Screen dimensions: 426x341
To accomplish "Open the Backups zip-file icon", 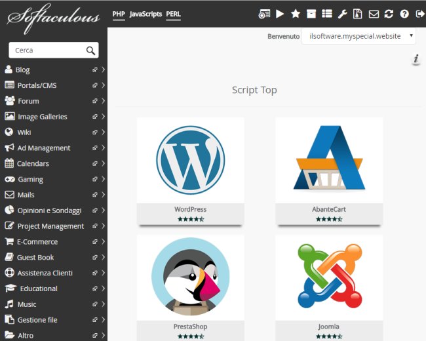I will click(358, 14).
